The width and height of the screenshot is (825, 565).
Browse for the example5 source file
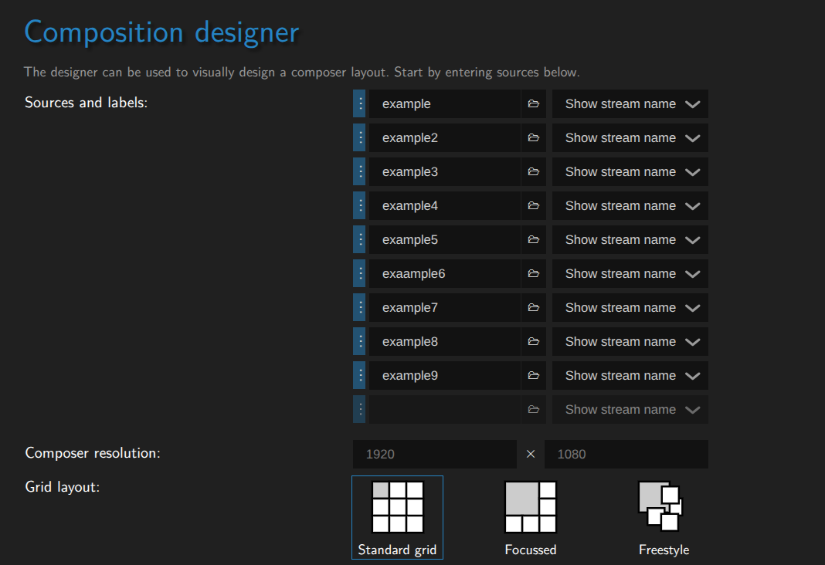click(534, 239)
